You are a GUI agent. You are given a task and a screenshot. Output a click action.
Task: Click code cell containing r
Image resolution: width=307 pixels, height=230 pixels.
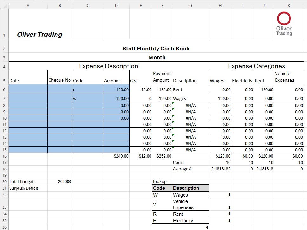pyautogui.click(x=88, y=89)
